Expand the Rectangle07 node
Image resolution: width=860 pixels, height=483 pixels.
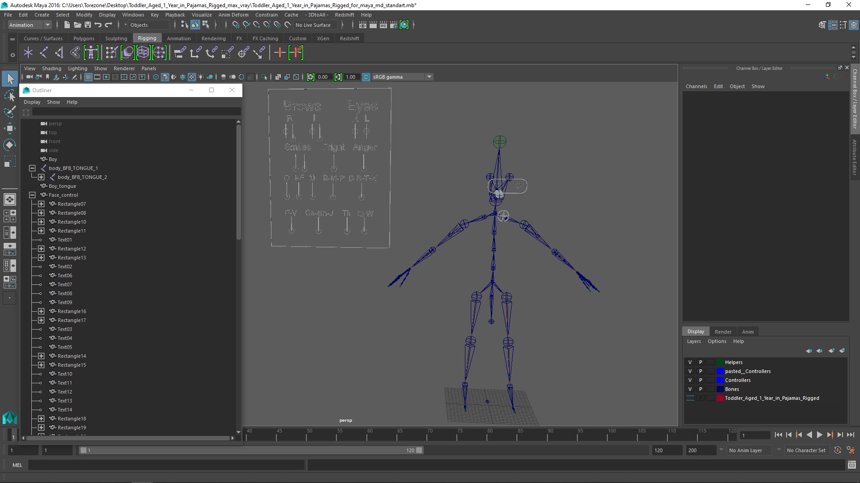(41, 204)
